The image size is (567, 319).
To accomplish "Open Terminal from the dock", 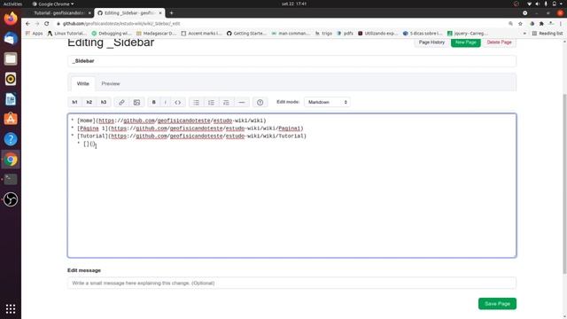I will [11, 179].
